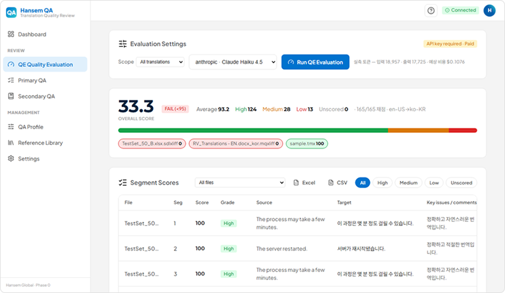Viewport: 505px width, 293px height.
Task: Expand the Claude Haiku 4.5 model dropdown
Action: (233, 62)
